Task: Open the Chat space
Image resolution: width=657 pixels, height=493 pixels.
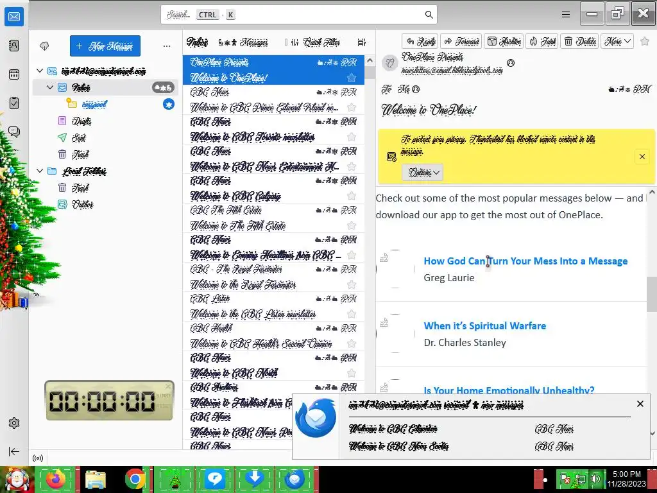Action: point(14,132)
